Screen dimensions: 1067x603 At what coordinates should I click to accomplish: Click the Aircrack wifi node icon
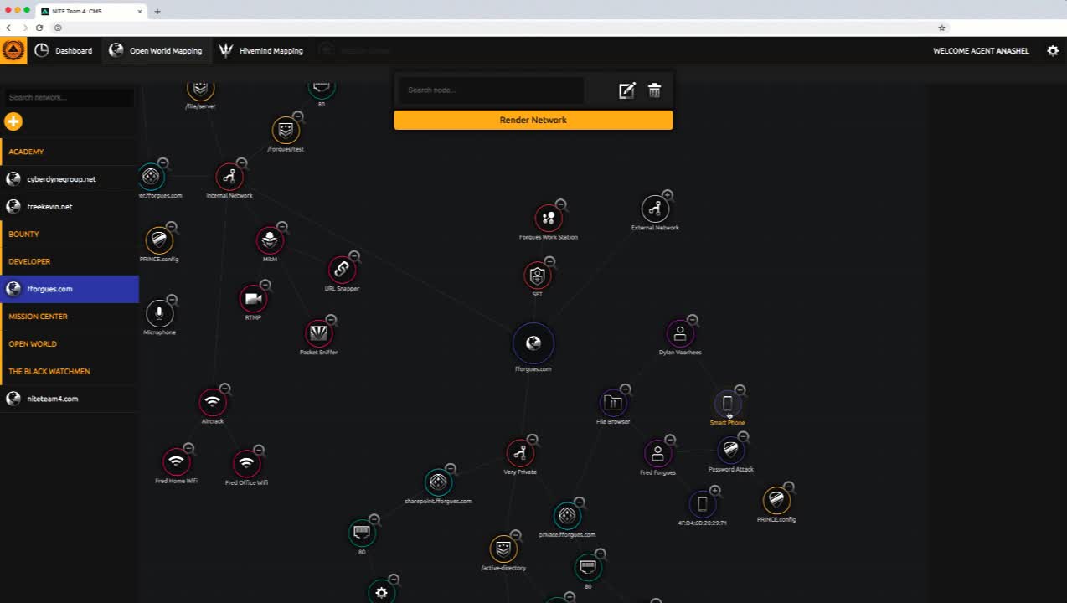click(x=213, y=403)
